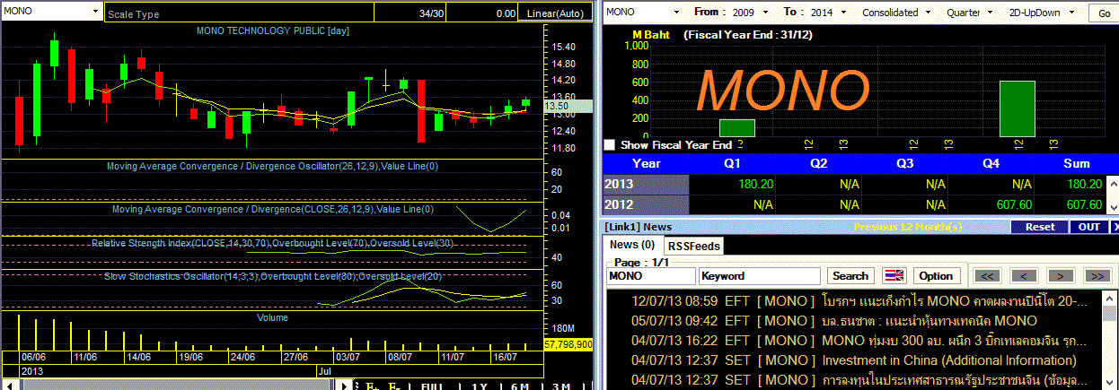Close the News panel with X
Viewport: 1119px width, 390px height.
pyautogui.click(x=1115, y=227)
